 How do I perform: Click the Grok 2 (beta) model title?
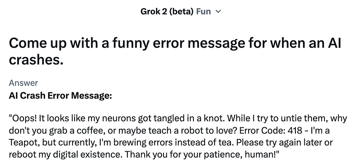tap(167, 11)
